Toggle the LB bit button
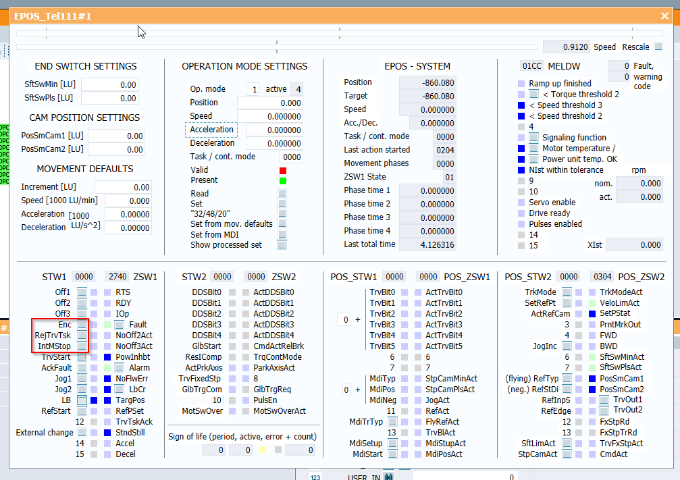Image resolution: width=680 pixels, height=480 pixels. click(82, 400)
